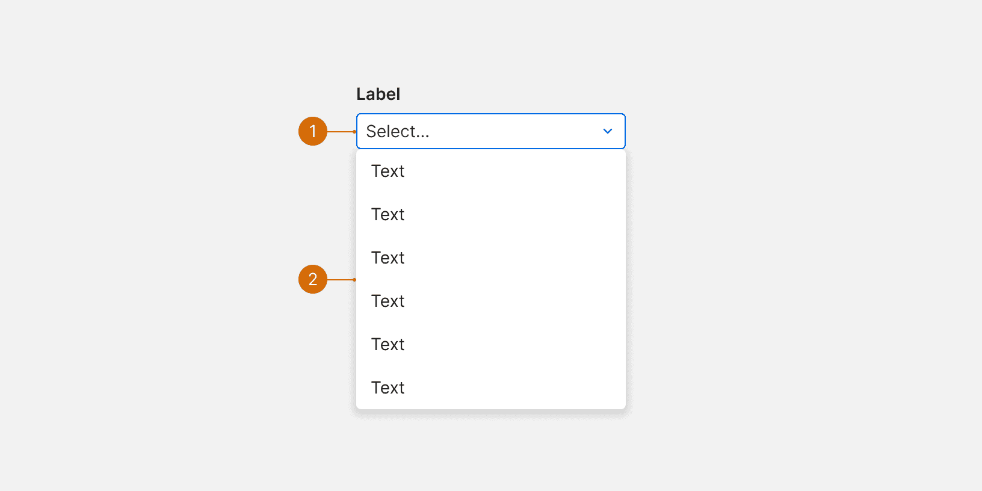Click the connector line from badge 1
Image resolution: width=982 pixels, height=491 pixels.
click(341, 132)
